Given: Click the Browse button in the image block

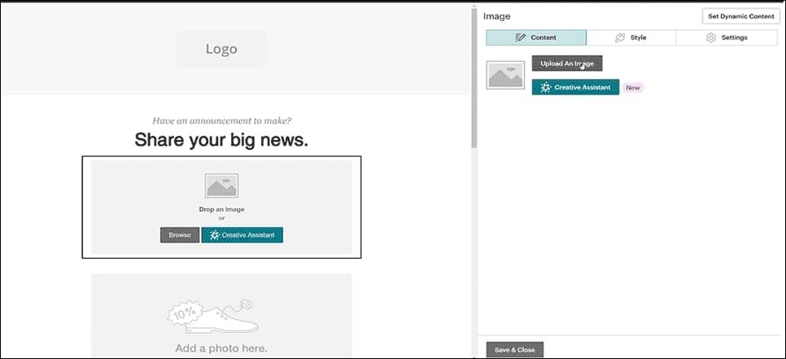Looking at the screenshot, I should click(x=179, y=235).
